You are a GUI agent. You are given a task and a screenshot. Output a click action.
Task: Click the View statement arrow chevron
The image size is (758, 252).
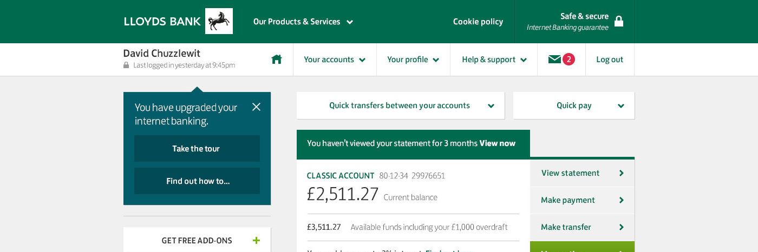[x=621, y=173]
